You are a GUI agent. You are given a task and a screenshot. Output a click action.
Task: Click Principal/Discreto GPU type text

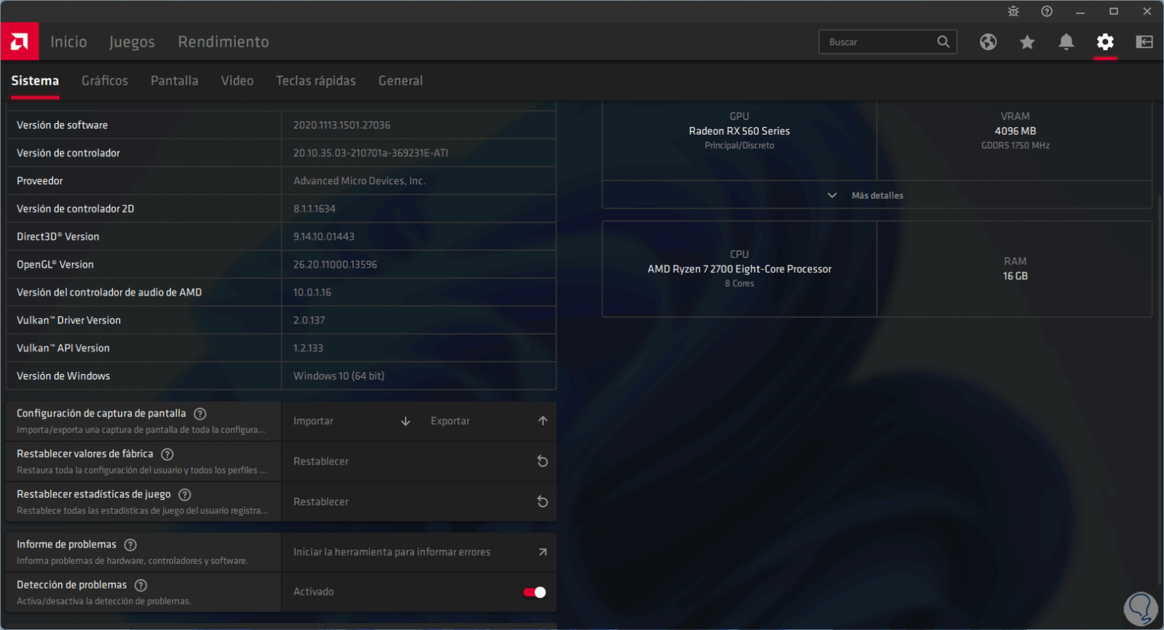[x=739, y=146]
